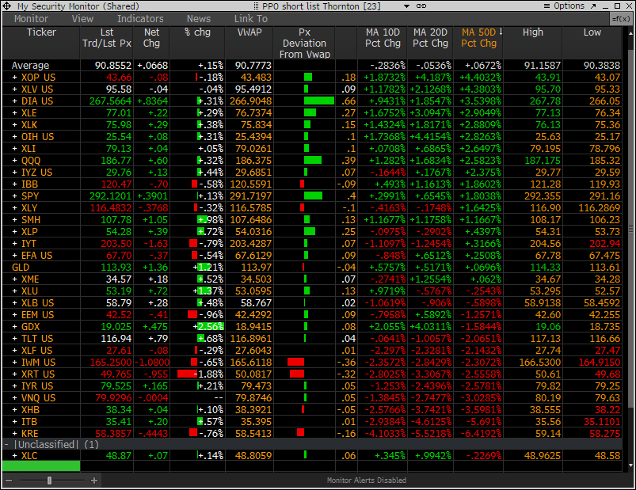Click the zoom slider handle

(x=49, y=481)
